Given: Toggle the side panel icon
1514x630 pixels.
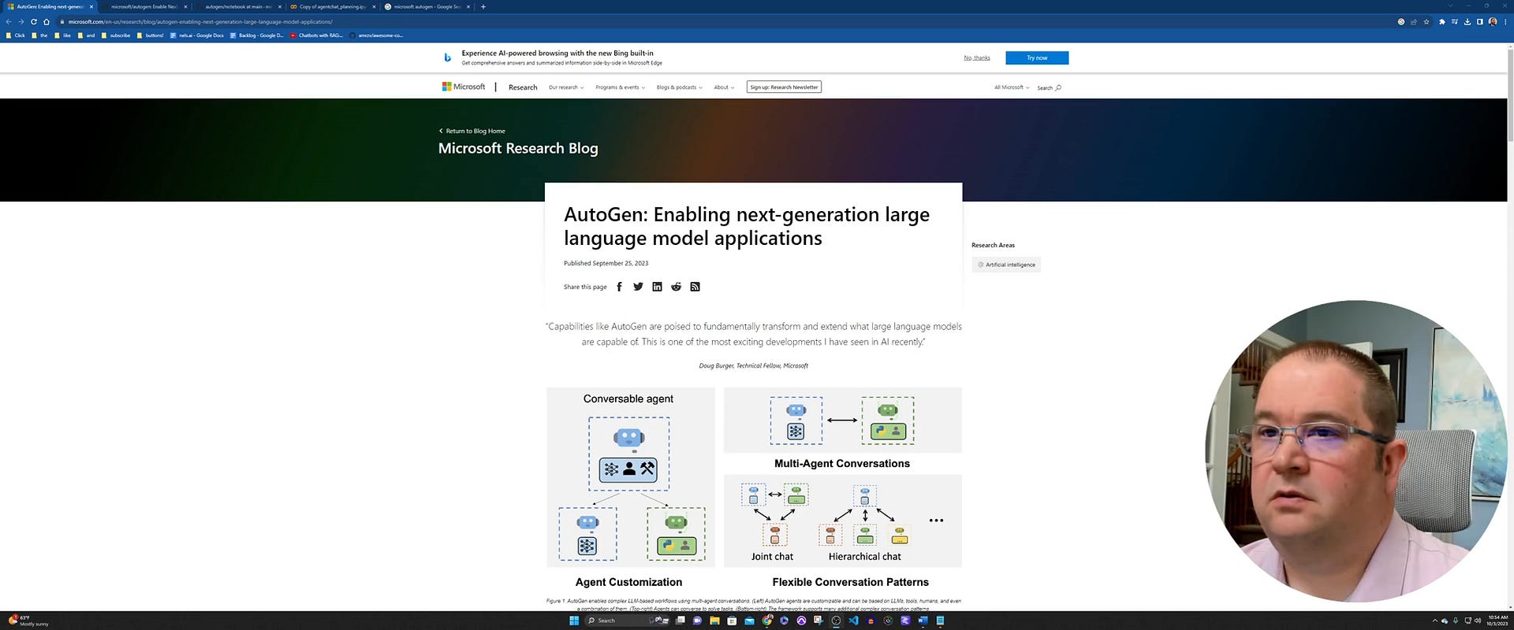Looking at the screenshot, I should 1480,22.
